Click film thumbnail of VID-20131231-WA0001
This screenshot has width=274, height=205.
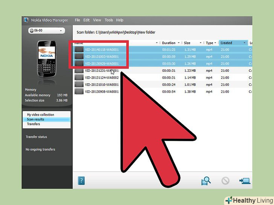coord(79,71)
